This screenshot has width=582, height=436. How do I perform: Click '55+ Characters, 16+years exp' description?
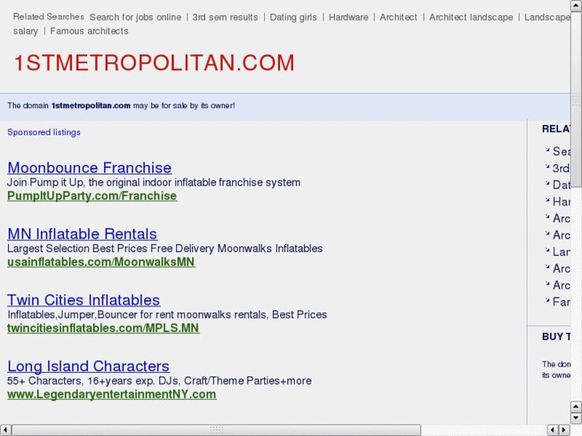pos(159,380)
